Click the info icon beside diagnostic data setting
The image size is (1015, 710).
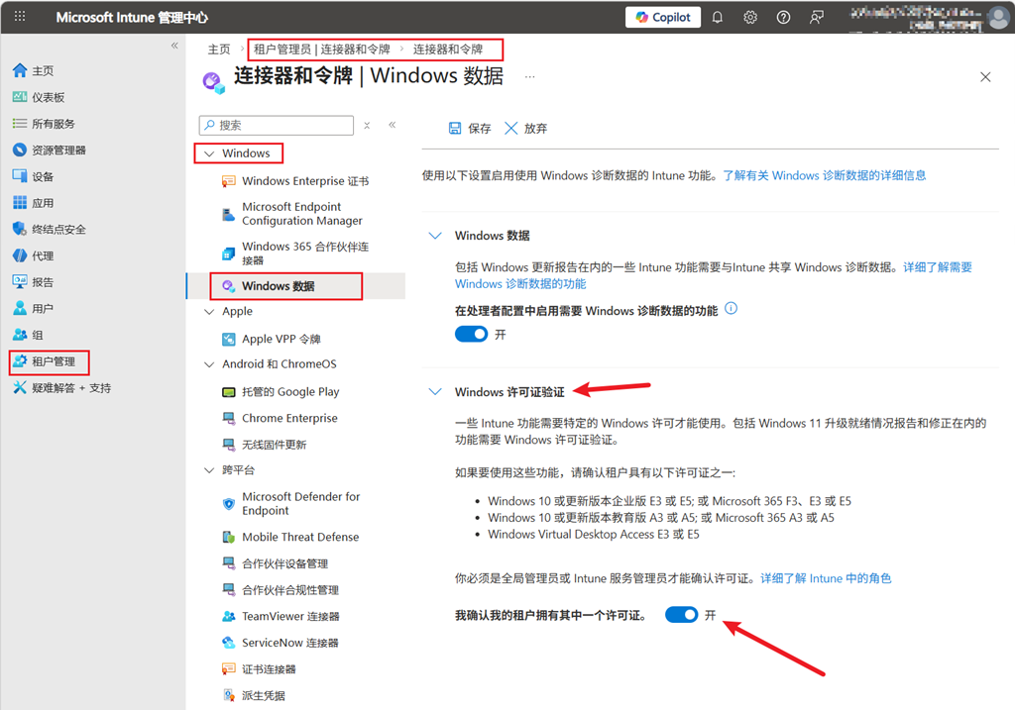[x=732, y=309]
